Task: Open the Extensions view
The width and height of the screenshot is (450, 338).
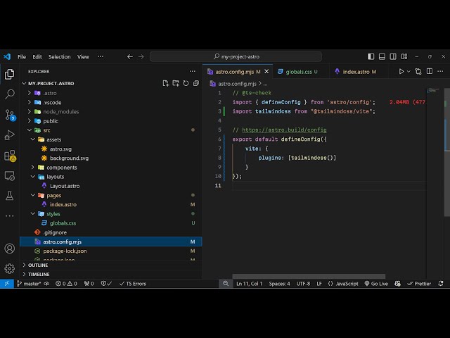Action: 9,156
